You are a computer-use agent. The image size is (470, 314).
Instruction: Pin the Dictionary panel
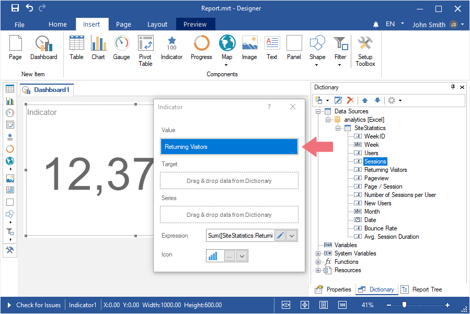point(453,87)
